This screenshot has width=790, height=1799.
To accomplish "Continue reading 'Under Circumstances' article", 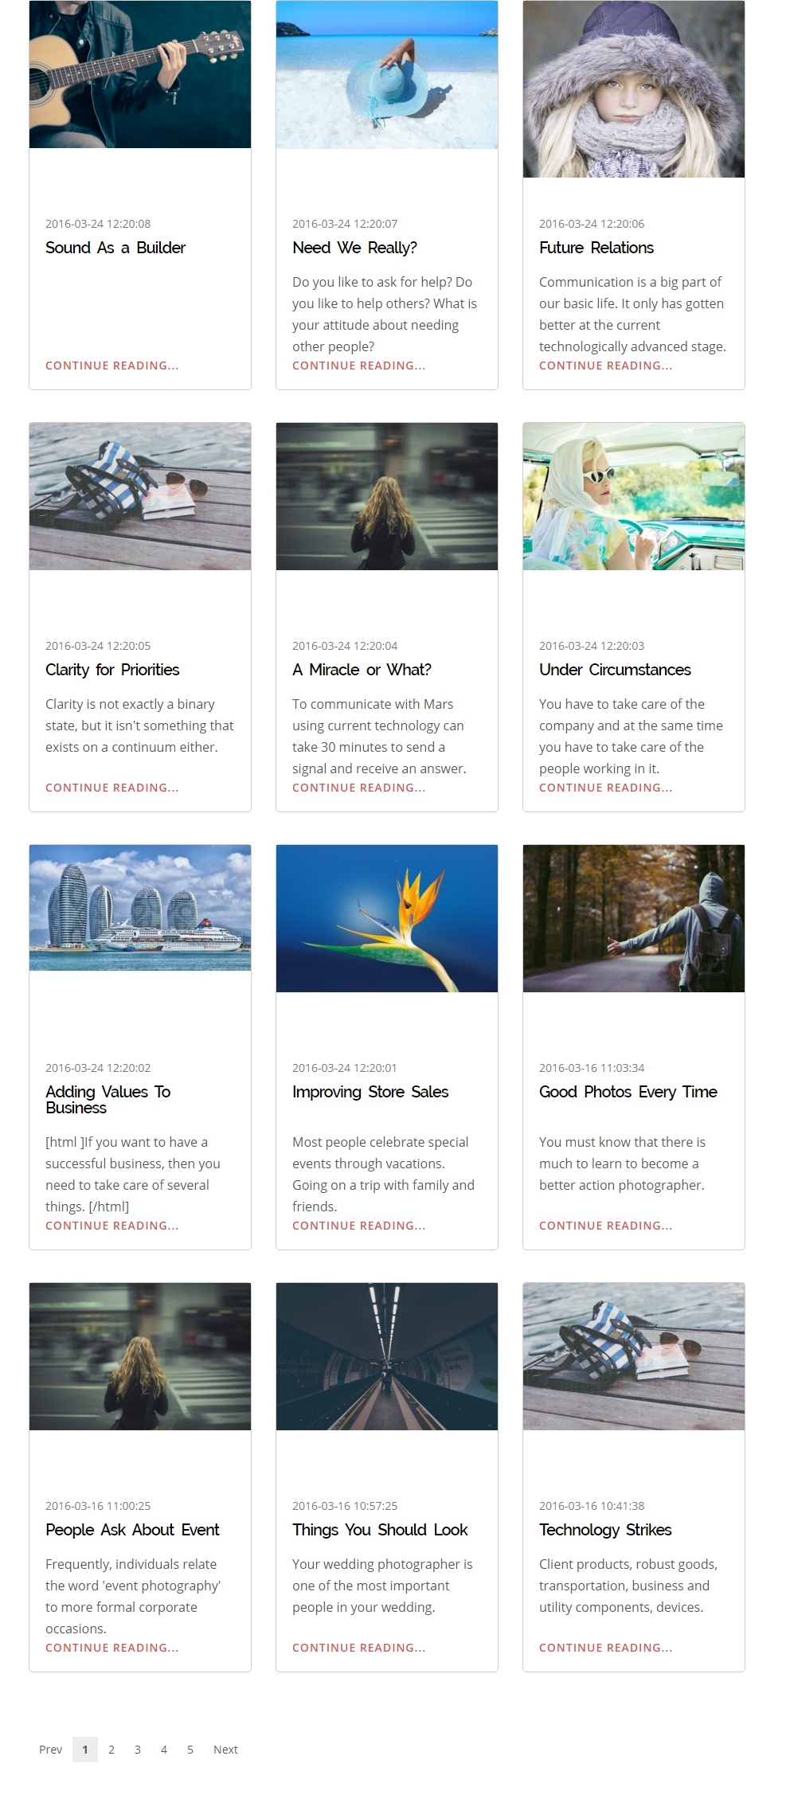I will (x=606, y=788).
